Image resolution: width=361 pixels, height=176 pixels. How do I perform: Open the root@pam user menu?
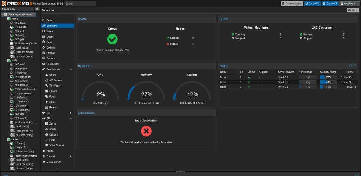(x=349, y=4)
